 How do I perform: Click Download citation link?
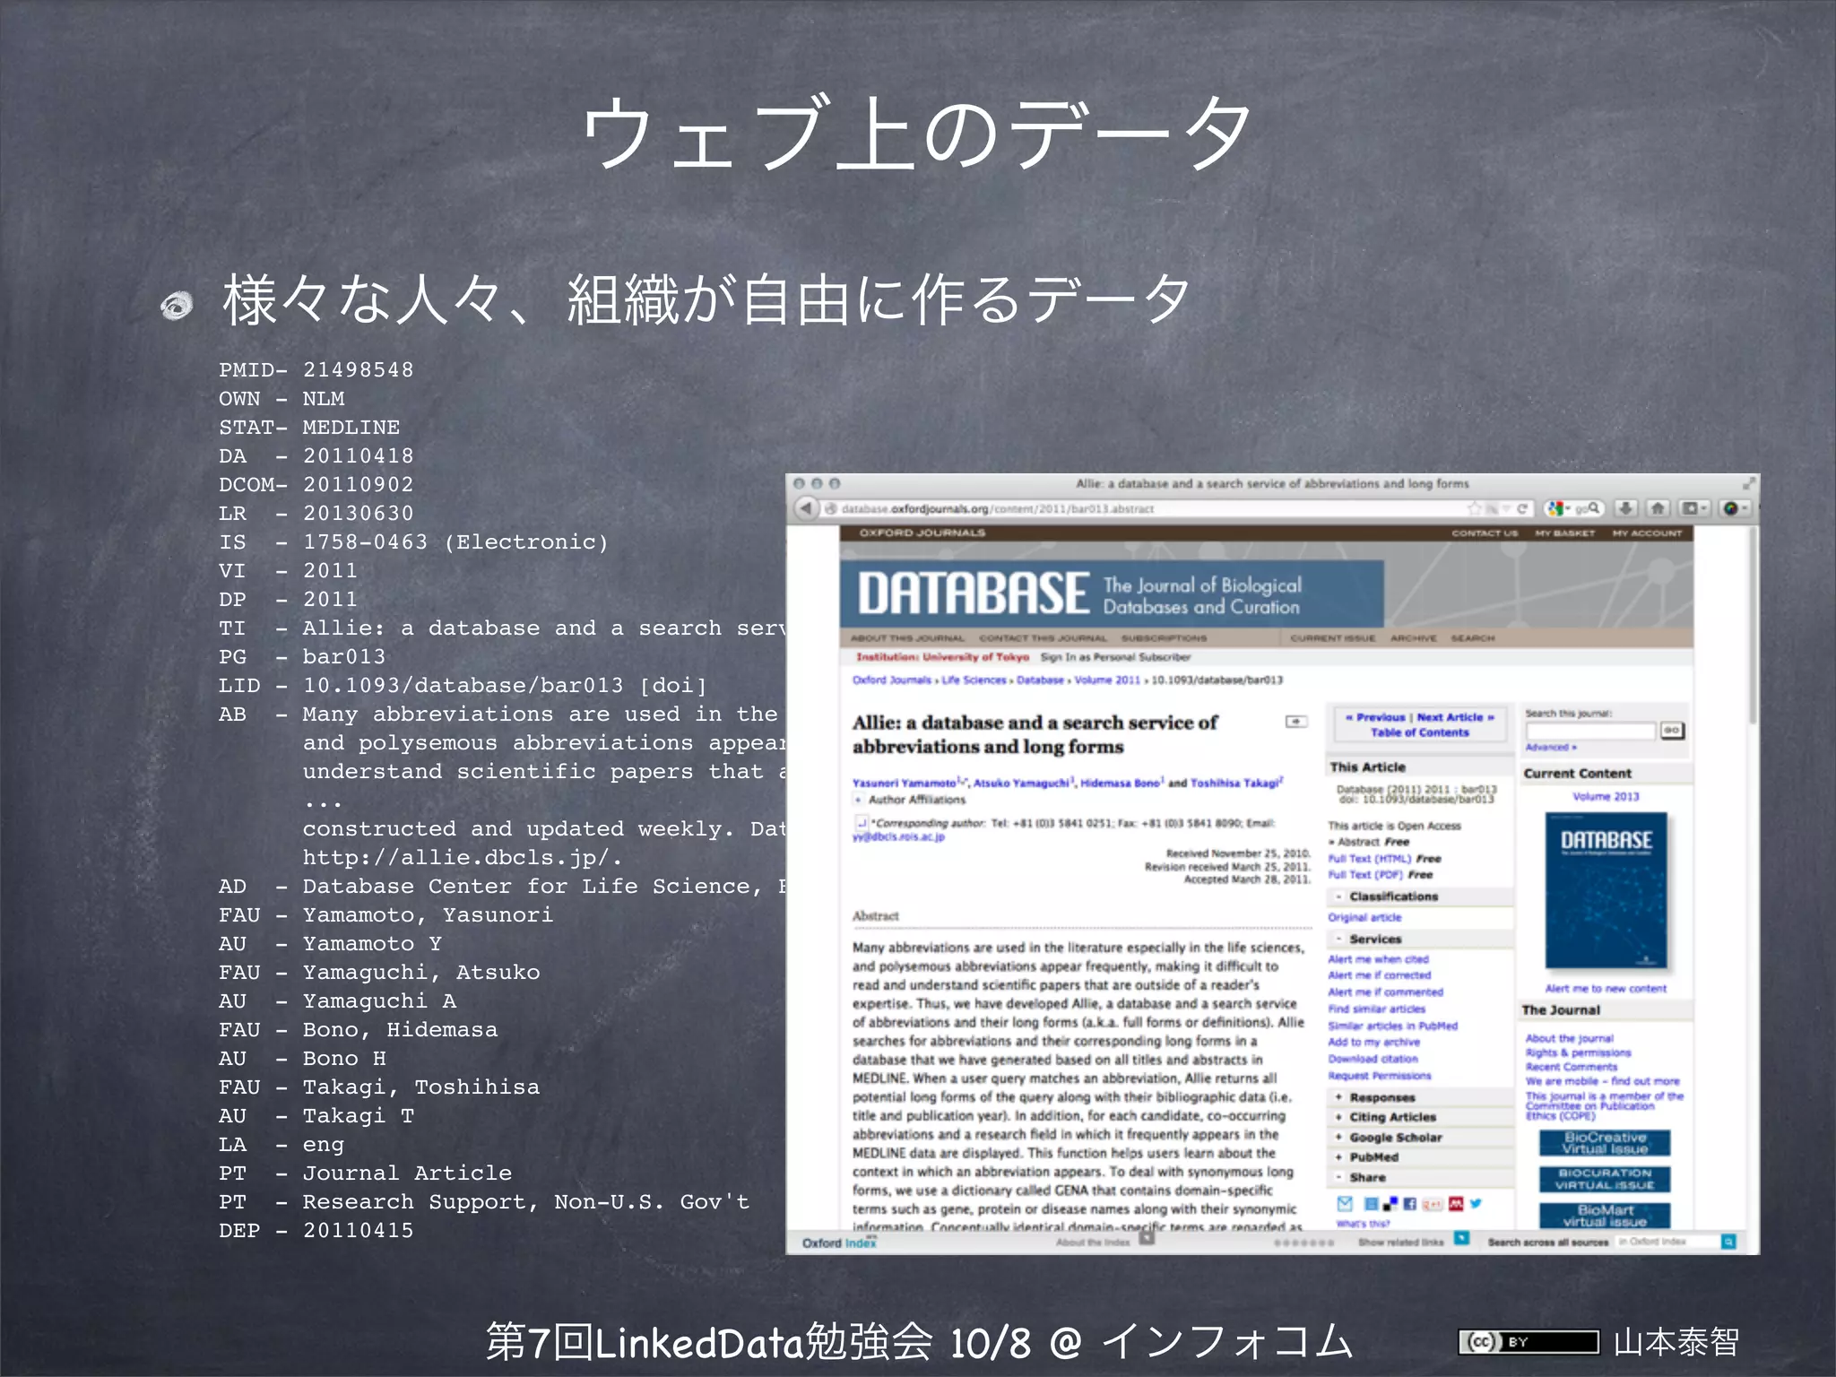[x=1373, y=1059]
